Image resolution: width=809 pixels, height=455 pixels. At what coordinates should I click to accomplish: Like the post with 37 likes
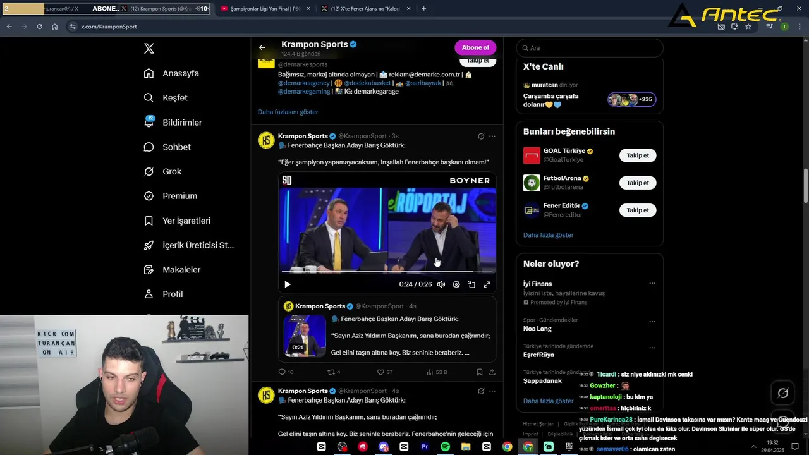385,372
